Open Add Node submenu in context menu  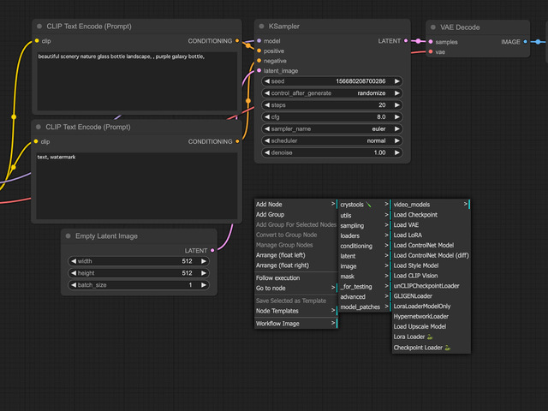pyautogui.click(x=295, y=204)
